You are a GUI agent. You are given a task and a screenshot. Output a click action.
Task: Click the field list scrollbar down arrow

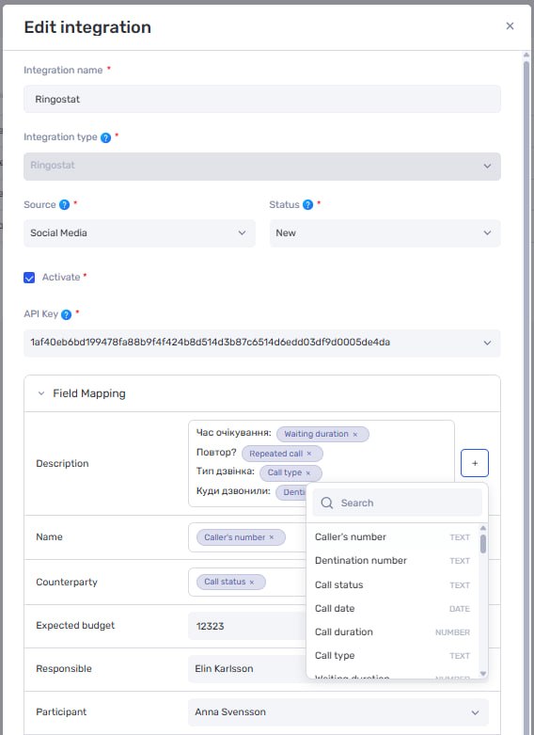pyautogui.click(x=483, y=674)
